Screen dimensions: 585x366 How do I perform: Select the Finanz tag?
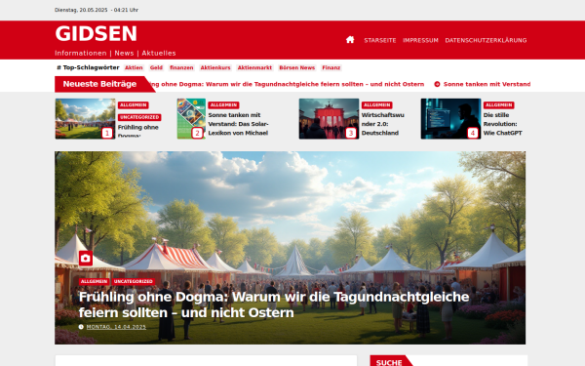[x=331, y=67]
